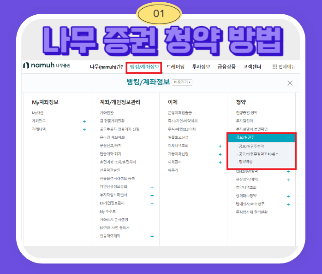The width and height of the screenshot is (322, 274).
Task: Open the 채우기 link
Action: 173,170
